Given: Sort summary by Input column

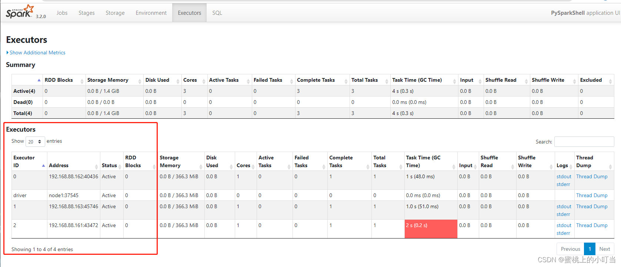Looking at the screenshot, I should click(x=471, y=80).
